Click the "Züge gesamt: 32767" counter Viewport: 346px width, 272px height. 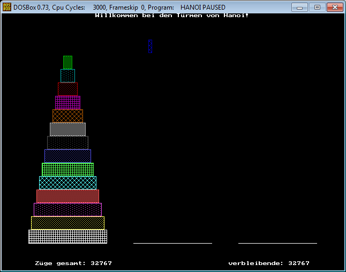click(x=73, y=263)
